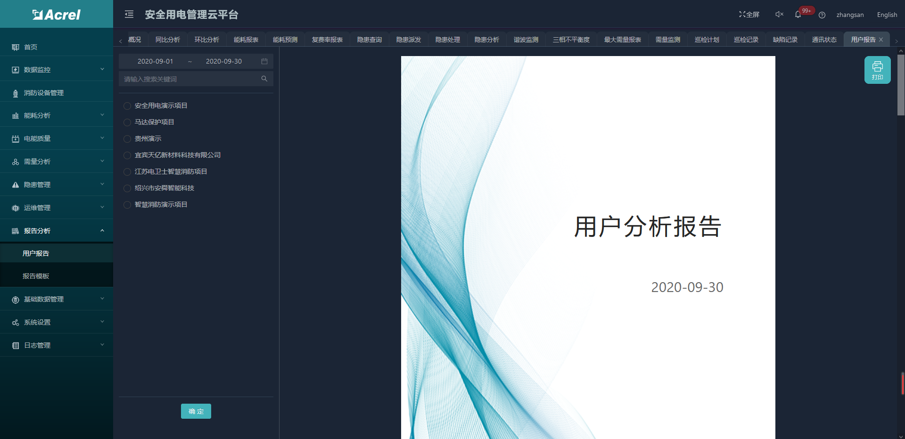This screenshot has height=439, width=905.
Task: Select the 安全用电演示项目 radio button
Action: point(127,106)
